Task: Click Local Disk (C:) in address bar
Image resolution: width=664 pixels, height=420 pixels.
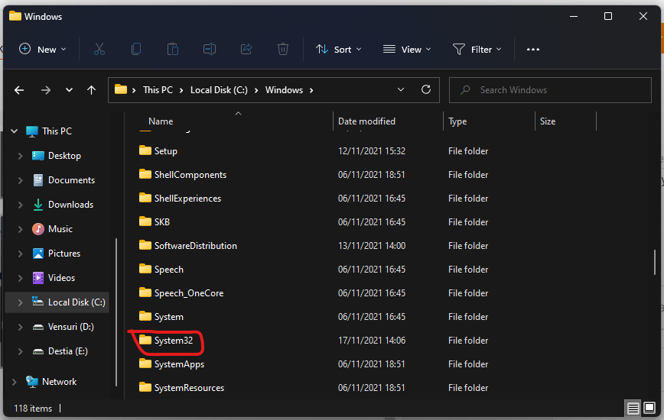Action: (x=219, y=90)
